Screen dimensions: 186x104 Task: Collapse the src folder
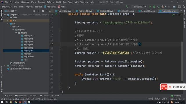click(x=8, y=24)
